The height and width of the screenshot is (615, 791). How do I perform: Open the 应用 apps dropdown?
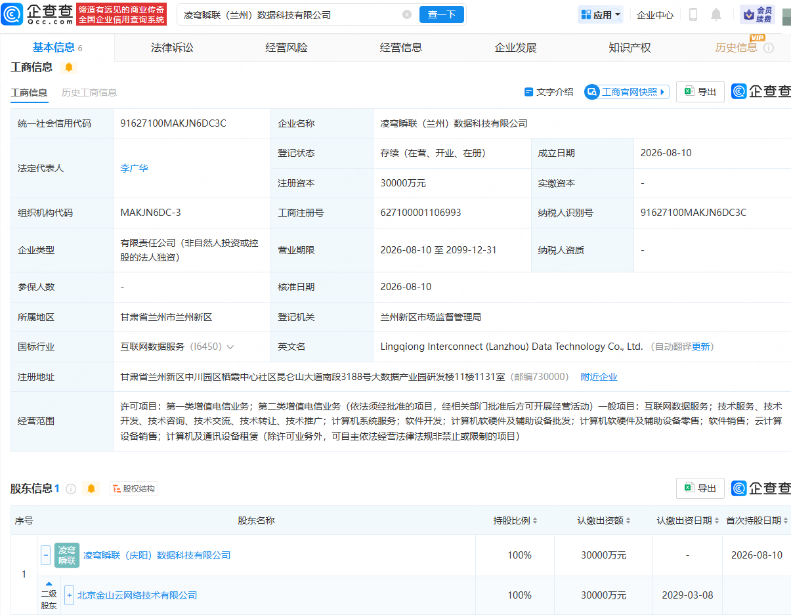(601, 14)
